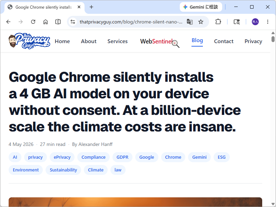Click the article hero image

click(x=135, y=202)
